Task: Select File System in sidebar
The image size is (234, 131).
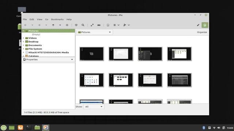Action: [35, 49]
